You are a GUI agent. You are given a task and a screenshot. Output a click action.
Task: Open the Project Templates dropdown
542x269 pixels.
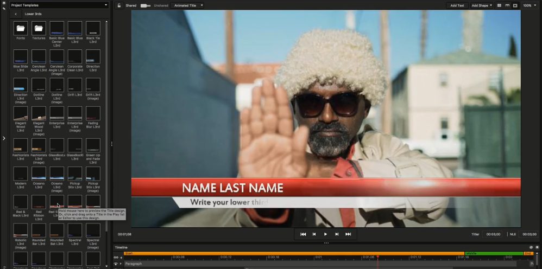[x=59, y=5]
